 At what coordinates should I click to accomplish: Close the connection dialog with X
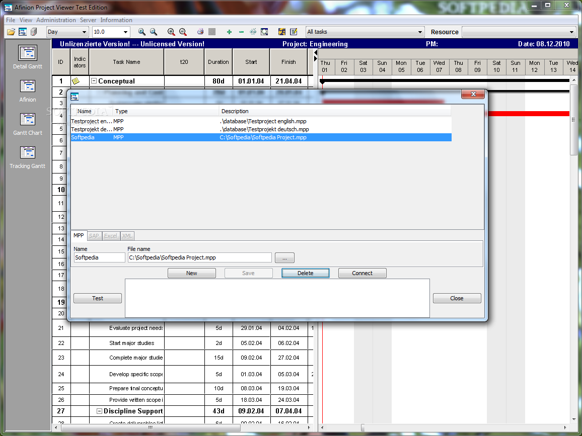[x=473, y=94]
